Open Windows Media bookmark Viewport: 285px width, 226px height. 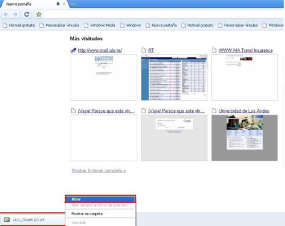[100, 25]
